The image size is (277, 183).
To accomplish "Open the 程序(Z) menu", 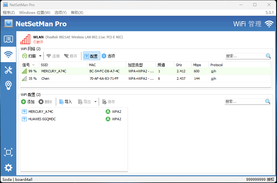I will tap(9, 13).
